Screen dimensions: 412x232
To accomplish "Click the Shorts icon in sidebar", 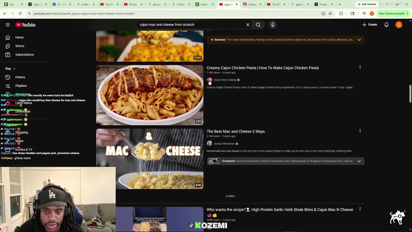I will (x=8, y=46).
